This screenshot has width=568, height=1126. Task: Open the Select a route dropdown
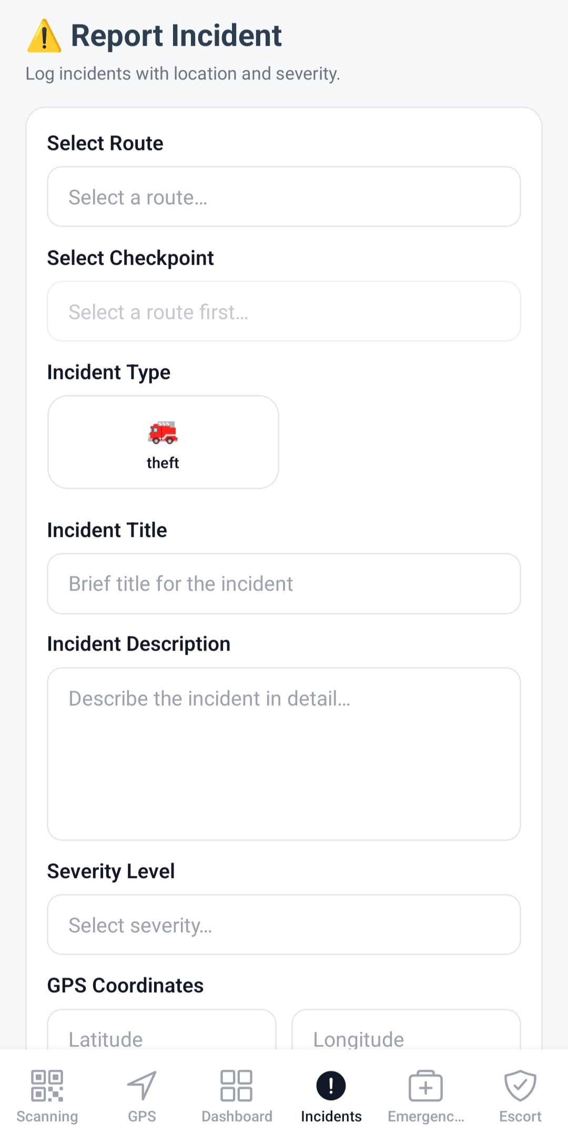[x=284, y=197]
